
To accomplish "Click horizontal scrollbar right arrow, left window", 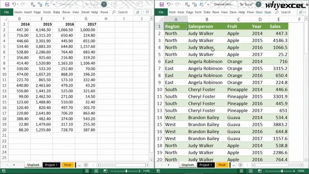I will pyautogui.click(x=147, y=165).
